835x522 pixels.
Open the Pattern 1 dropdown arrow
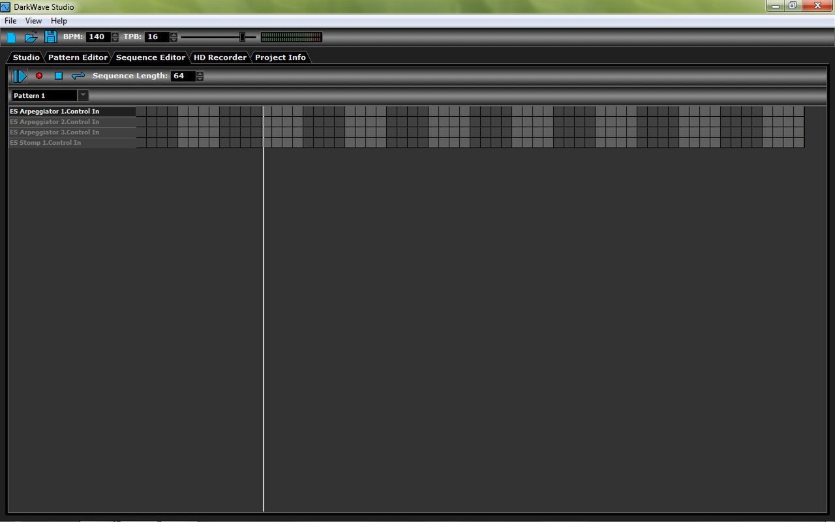pos(83,95)
